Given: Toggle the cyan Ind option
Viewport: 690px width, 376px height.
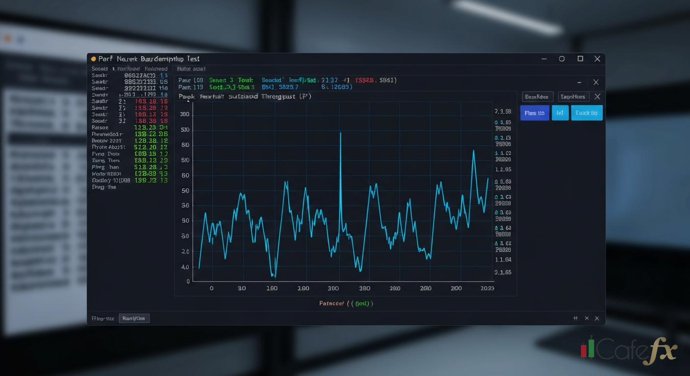Looking at the screenshot, I should (x=560, y=113).
